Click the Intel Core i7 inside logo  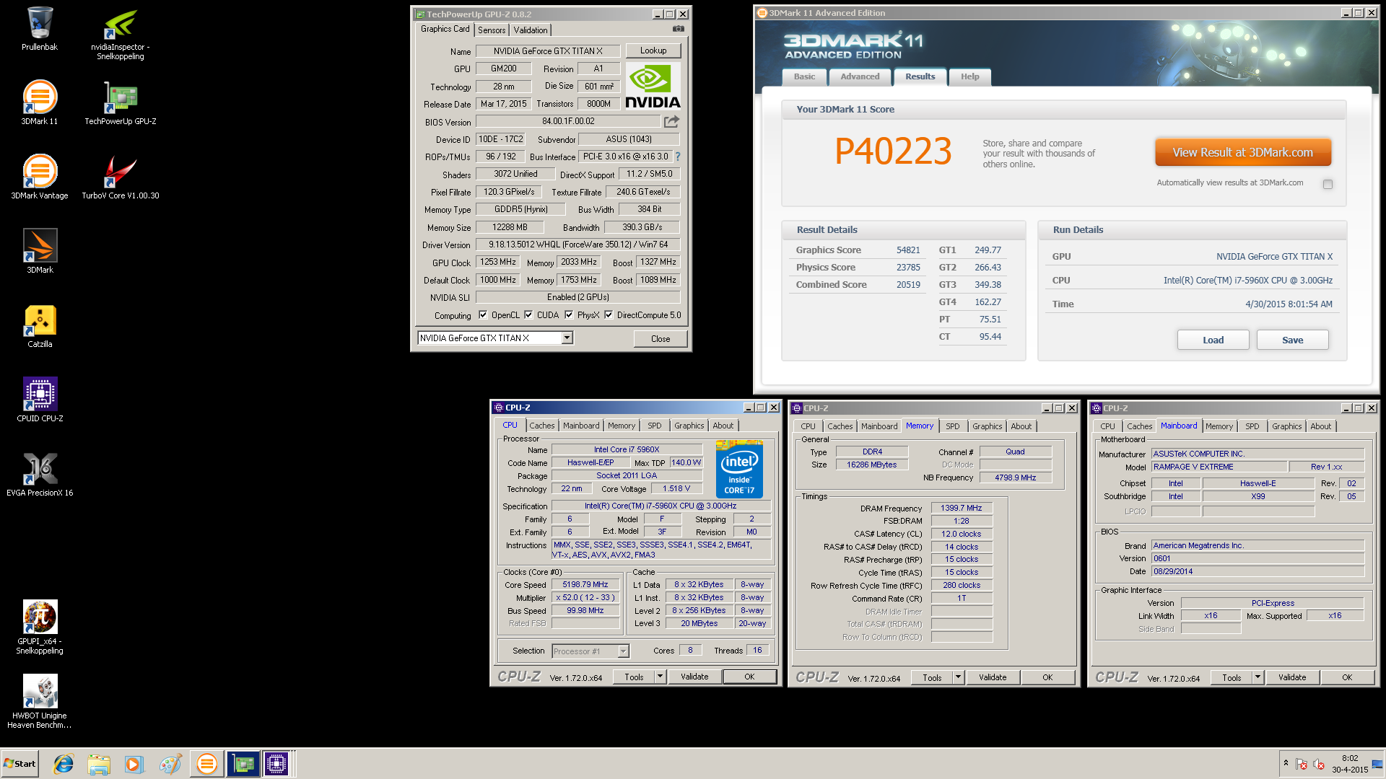(739, 469)
